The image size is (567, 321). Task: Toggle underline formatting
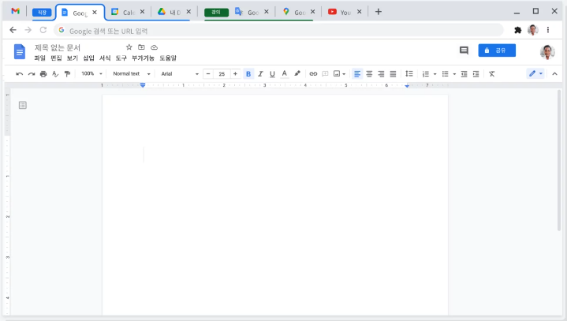coord(272,74)
